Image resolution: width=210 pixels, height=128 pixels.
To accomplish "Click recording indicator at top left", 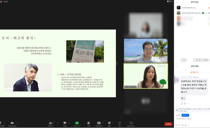I will point(4,2).
